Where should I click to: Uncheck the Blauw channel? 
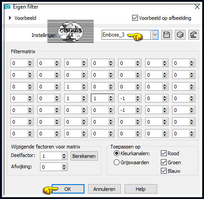point(164,171)
